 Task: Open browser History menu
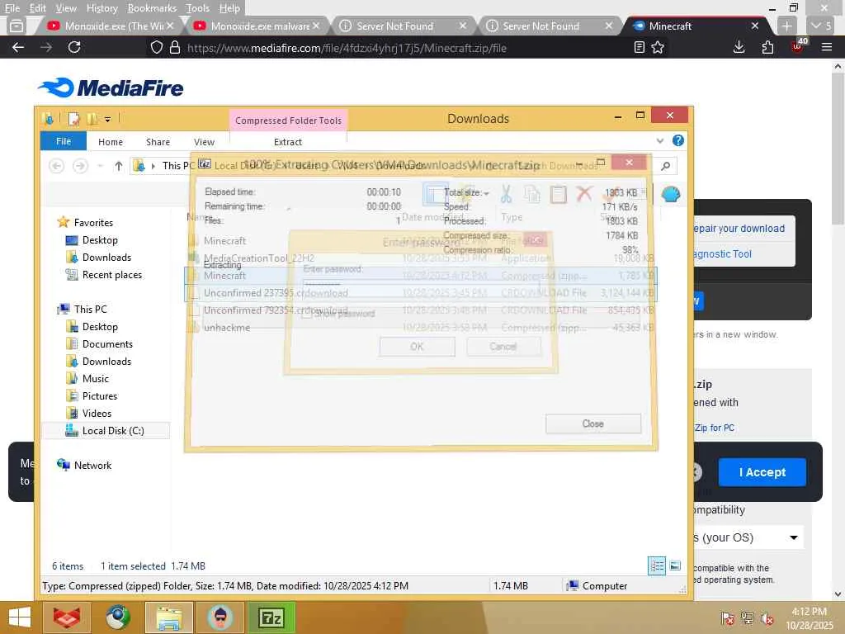coord(101,8)
